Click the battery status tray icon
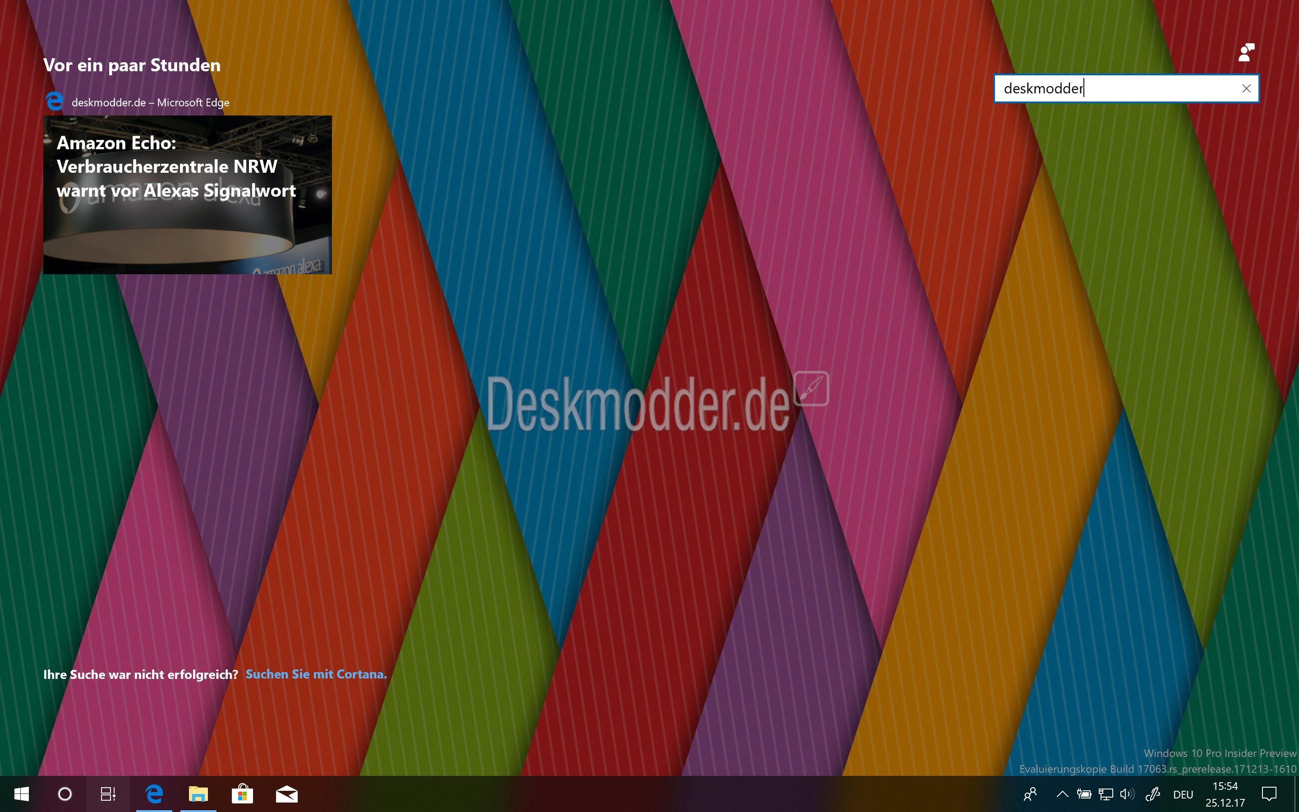This screenshot has height=812, width=1299. [1084, 794]
